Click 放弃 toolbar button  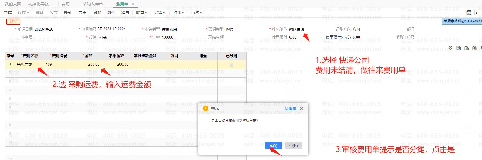53,13
